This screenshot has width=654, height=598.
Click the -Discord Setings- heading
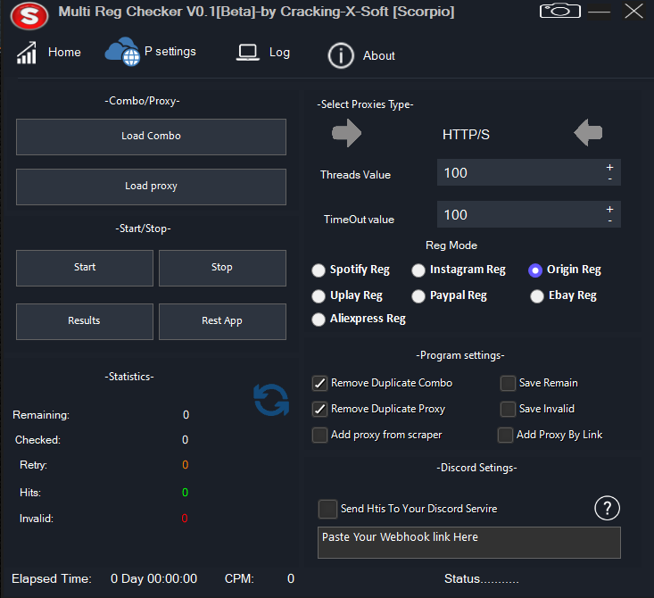476,468
